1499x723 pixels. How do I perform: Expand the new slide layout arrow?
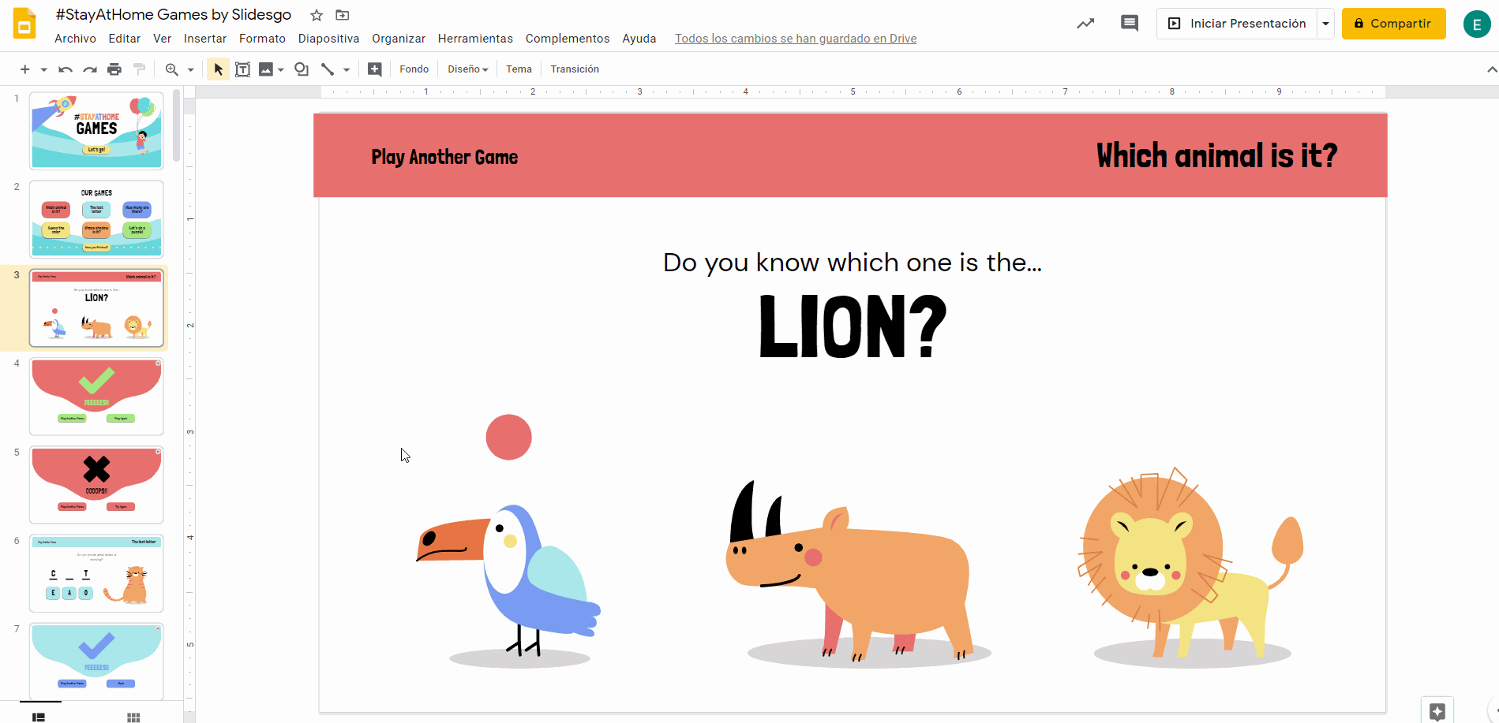[x=43, y=69]
